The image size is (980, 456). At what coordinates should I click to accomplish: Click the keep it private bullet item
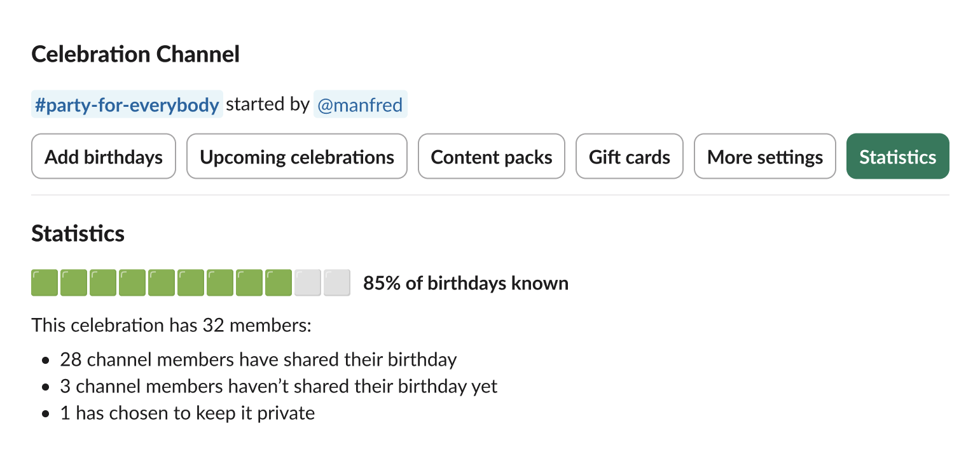click(187, 413)
